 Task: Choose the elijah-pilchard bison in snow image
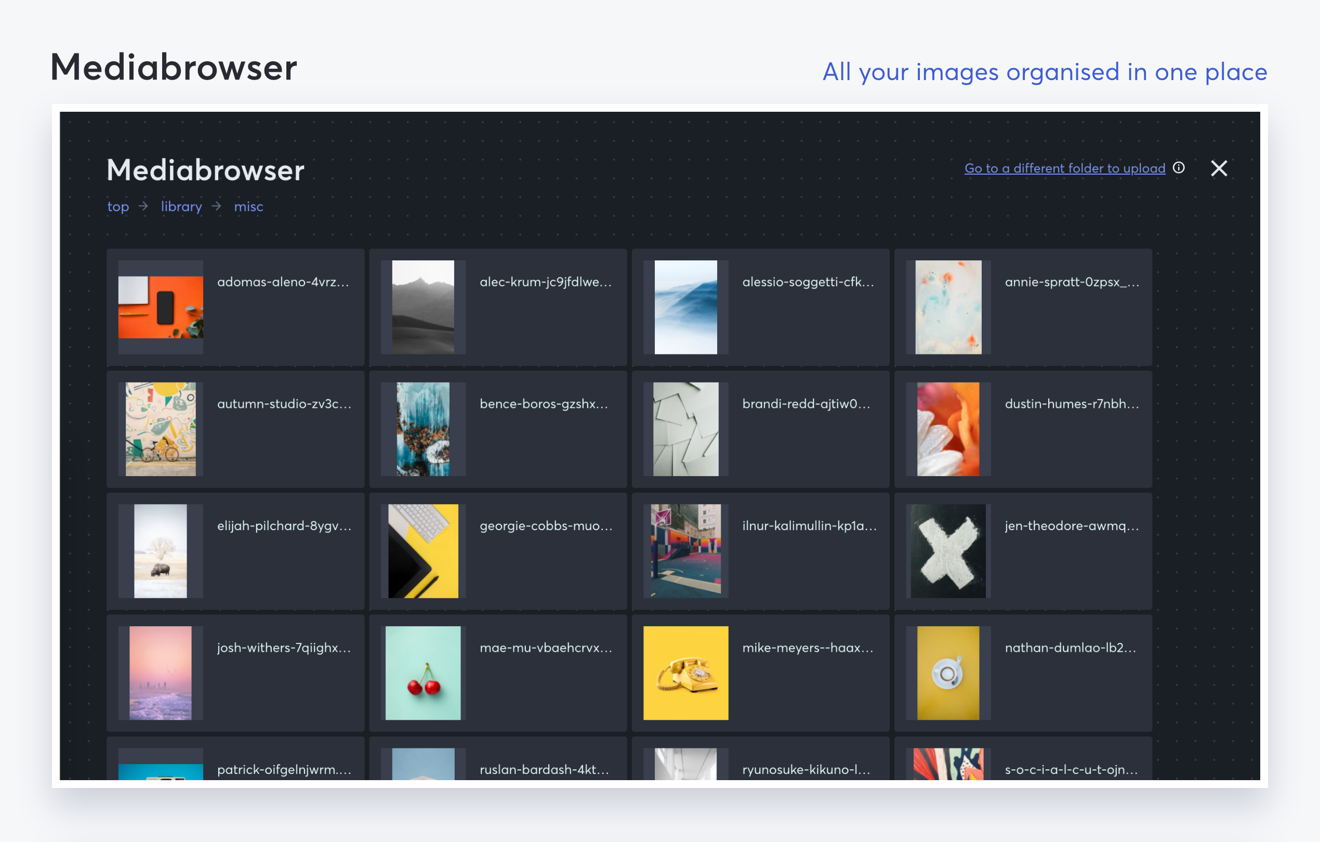point(161,551)
